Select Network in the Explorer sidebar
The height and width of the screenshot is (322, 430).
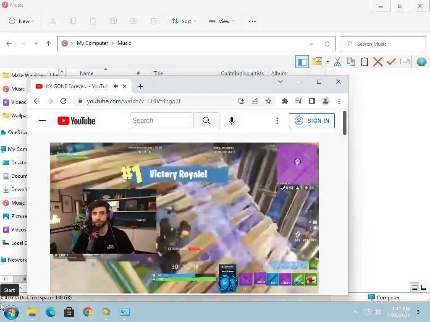point(14,260)
